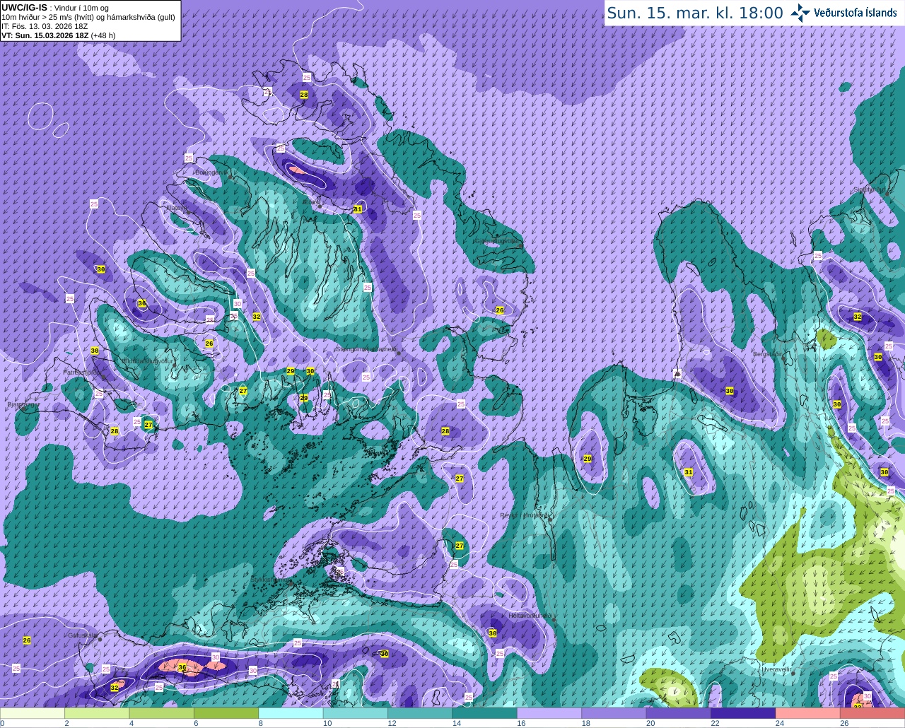
Task: Click the UWC/IG-IS model title
Action: tap(24, 7)
